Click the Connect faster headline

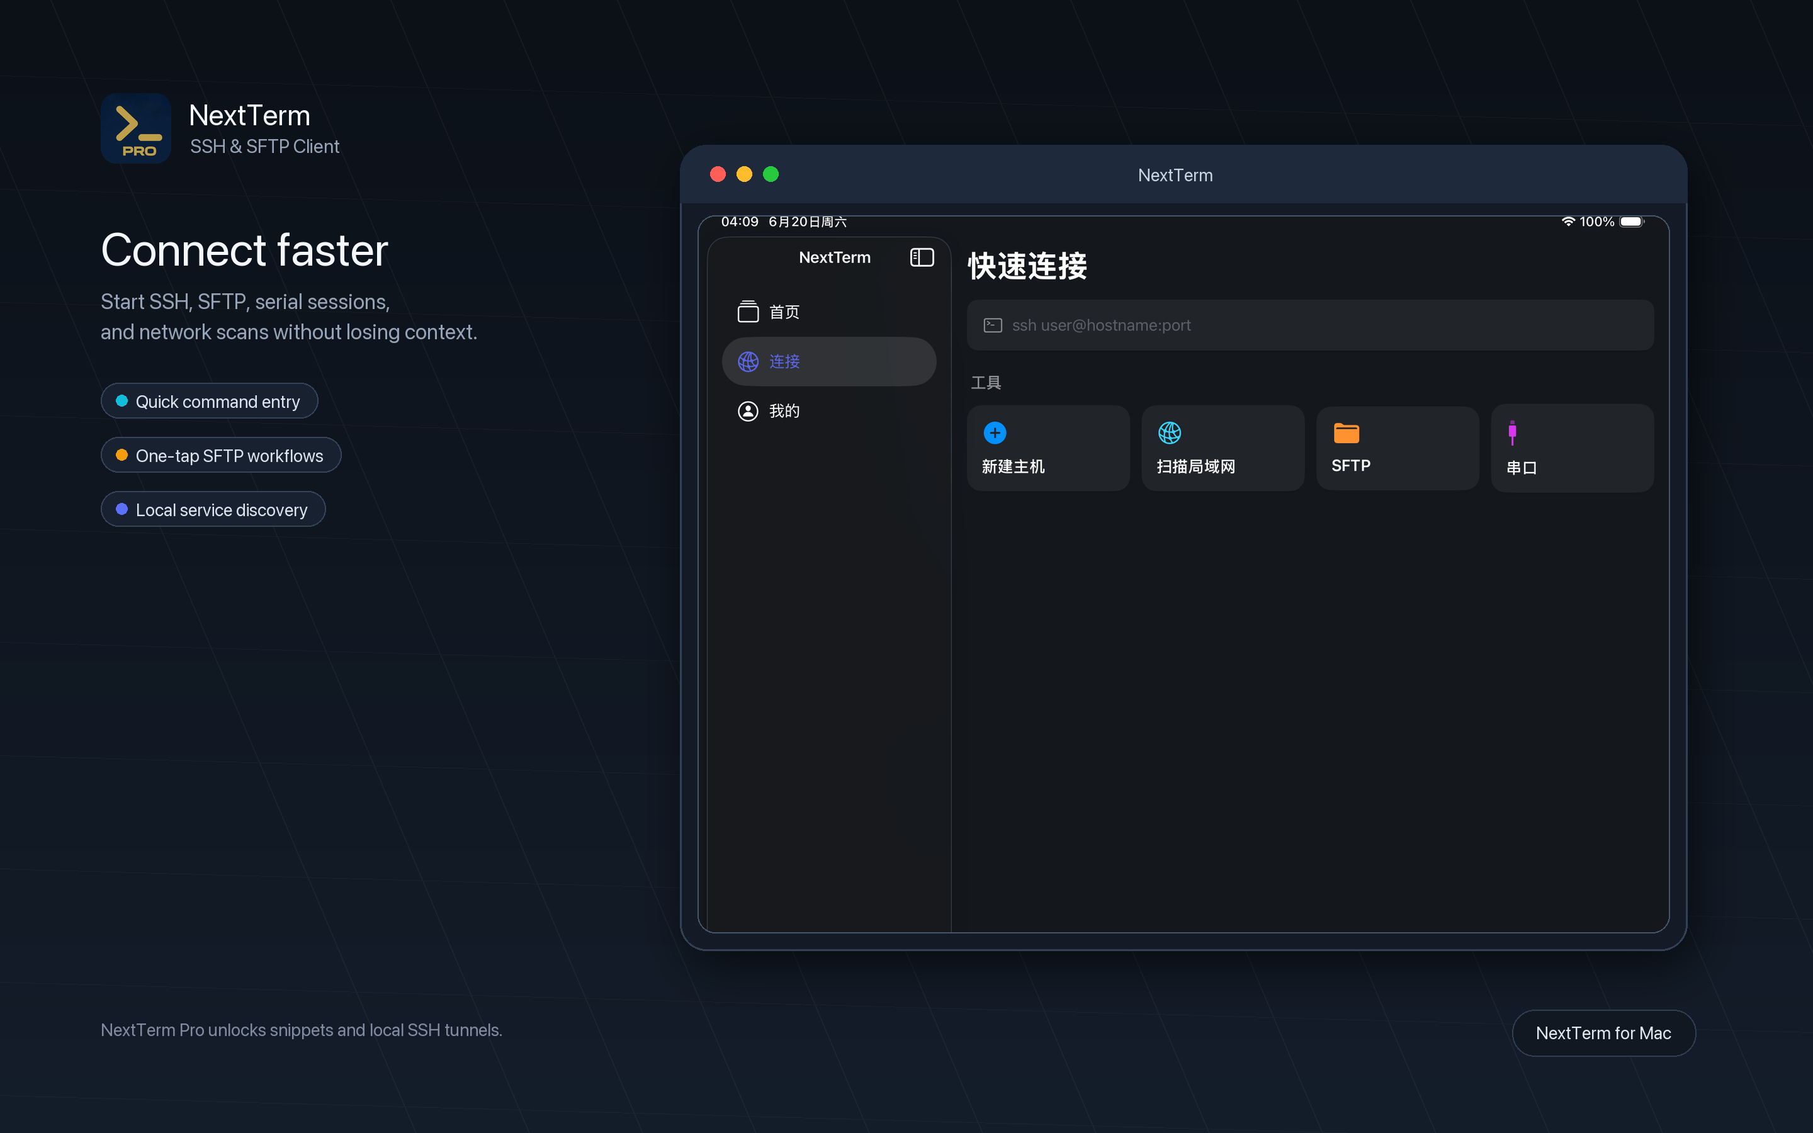(244, 251)
